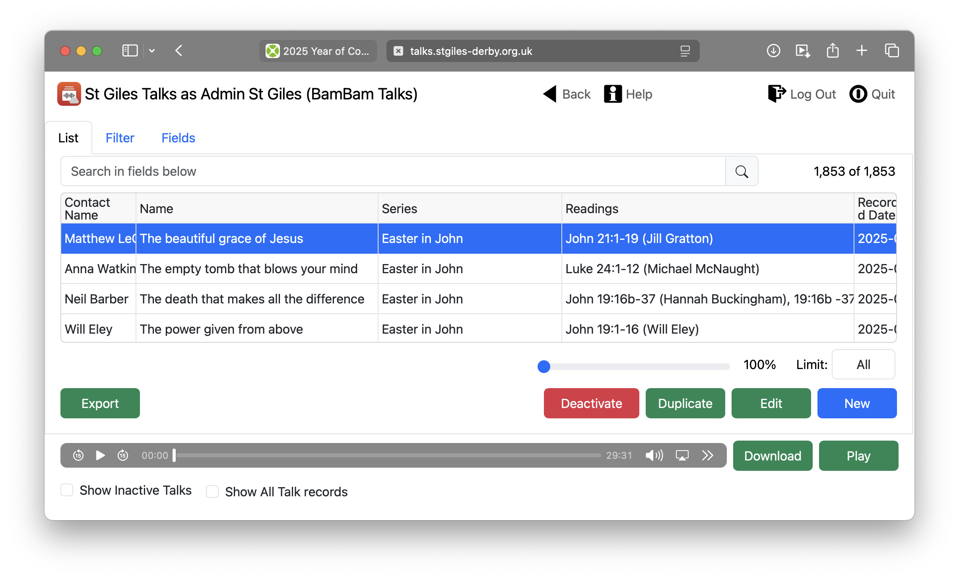
Task: Enable Show Inactive Talks checkbox
Action: point(67,490)
